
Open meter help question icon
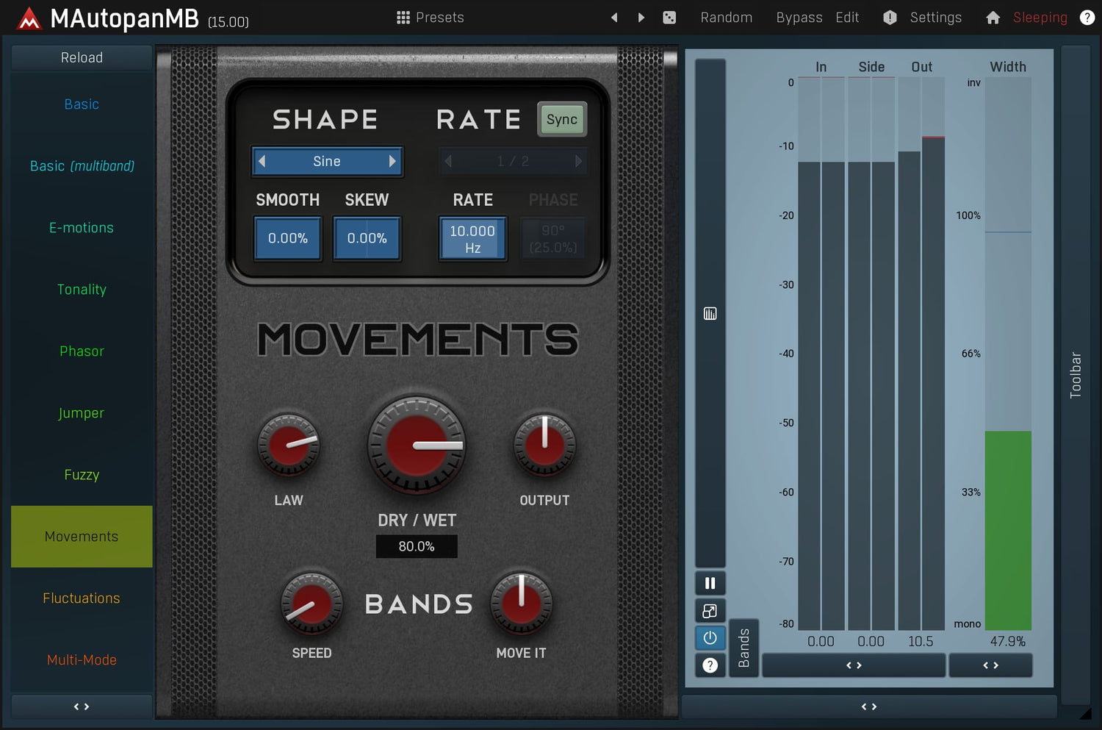(710, 665)
